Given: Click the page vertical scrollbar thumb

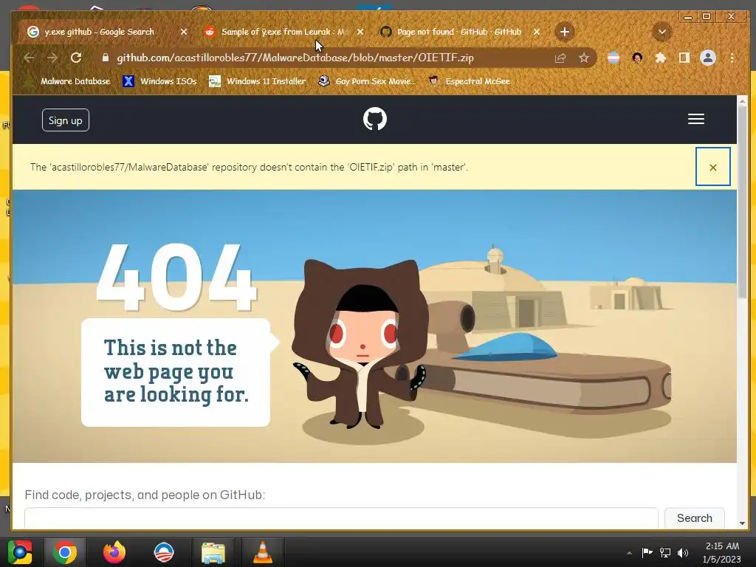Looking at the screenshot, I should click(742, 202).
